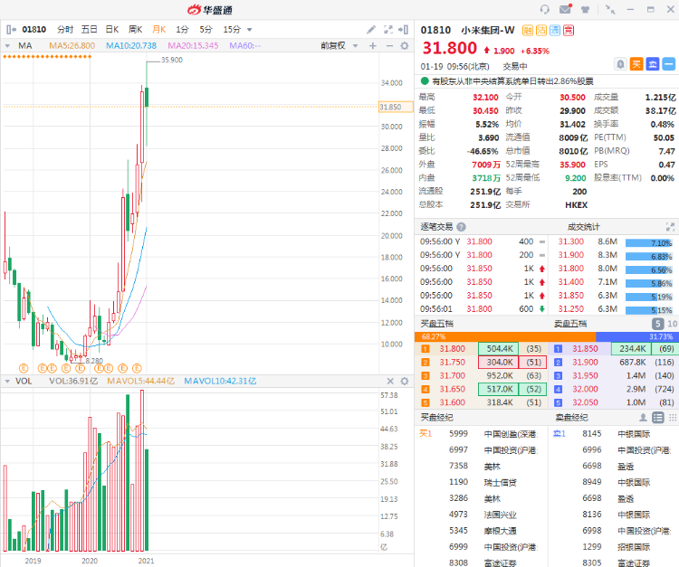Switch broker queue to list view
Image resolution: width=679 pixels, height=567 pixels.
[x=658, y=418]
